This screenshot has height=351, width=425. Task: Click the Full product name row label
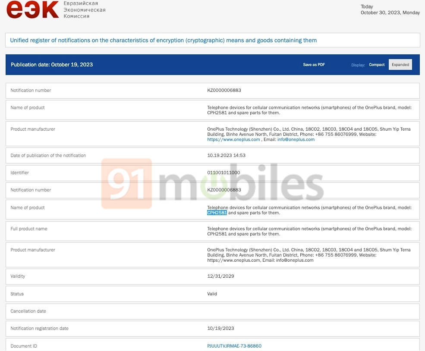[29, 229]
